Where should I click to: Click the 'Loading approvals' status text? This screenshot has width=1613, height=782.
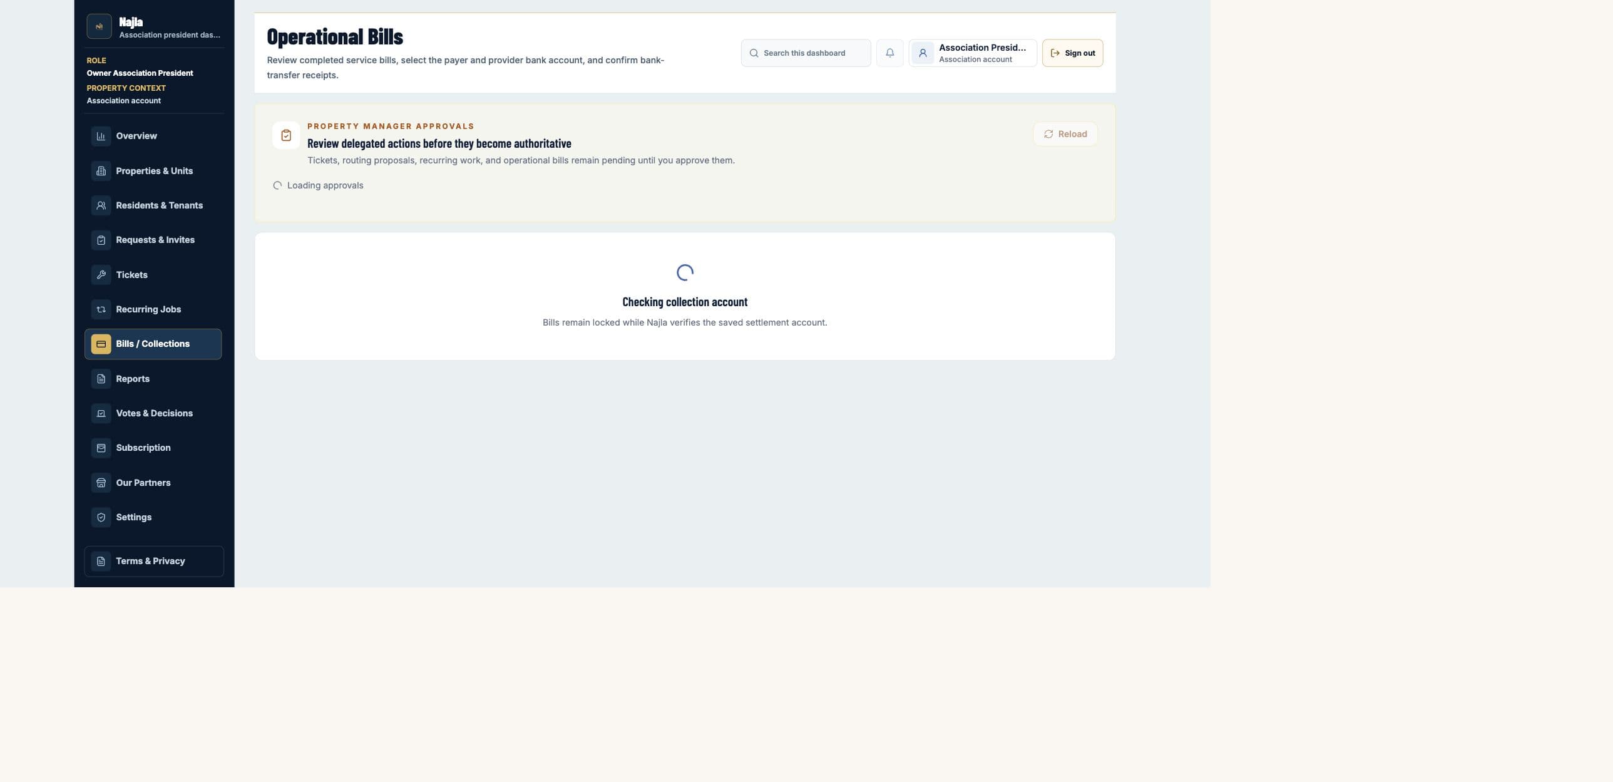click(x=325, y=185)
